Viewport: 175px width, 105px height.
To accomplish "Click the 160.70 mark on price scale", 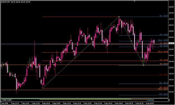I will (171, 25).
